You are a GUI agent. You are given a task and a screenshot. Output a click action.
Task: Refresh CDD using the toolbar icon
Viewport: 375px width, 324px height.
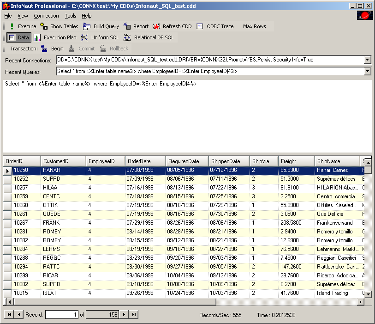coord(172,26)
